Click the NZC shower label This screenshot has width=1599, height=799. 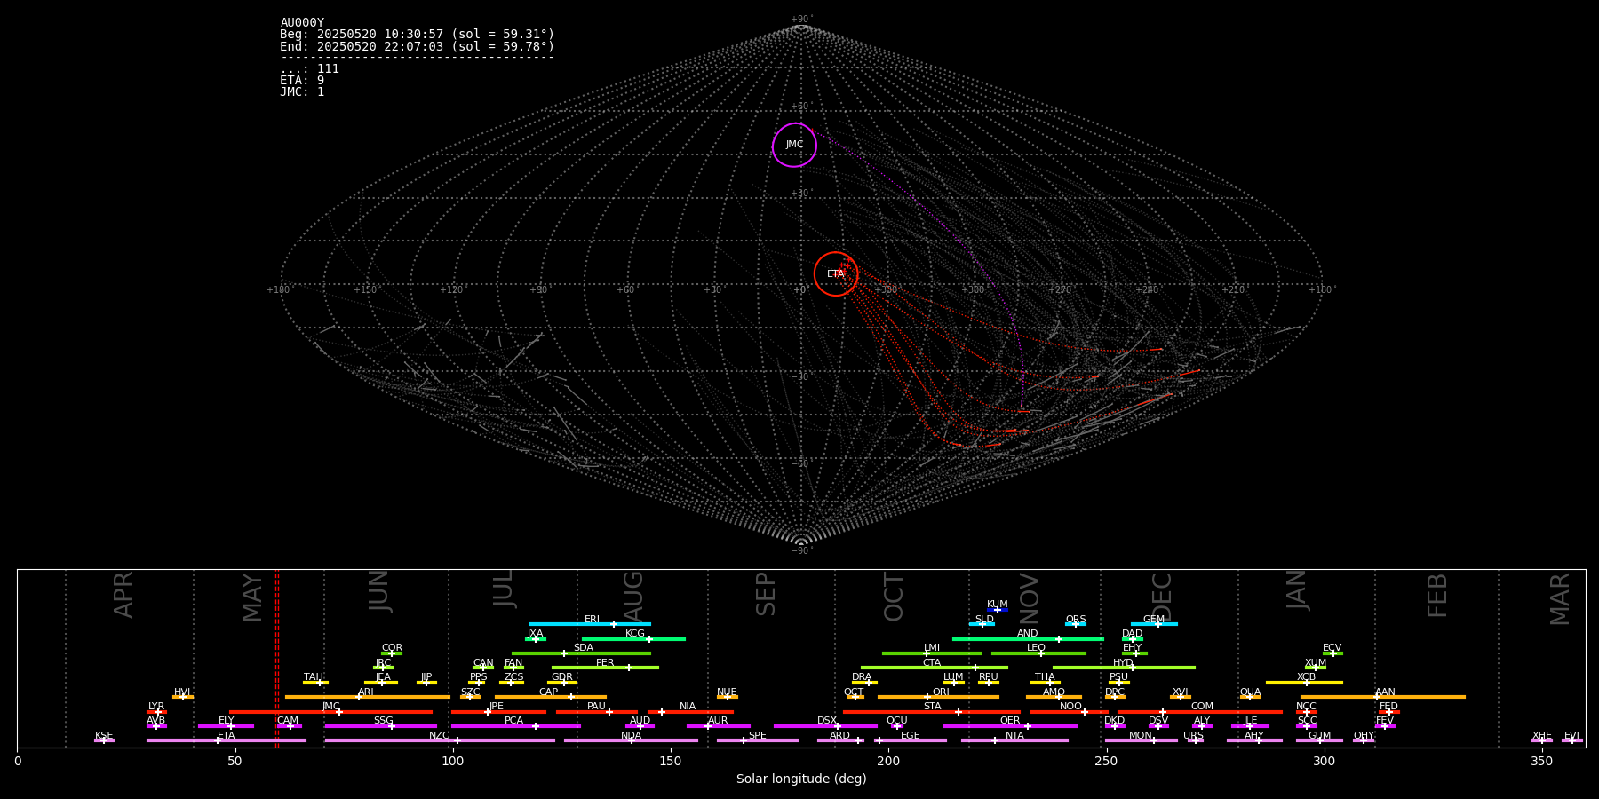[440, 736]
